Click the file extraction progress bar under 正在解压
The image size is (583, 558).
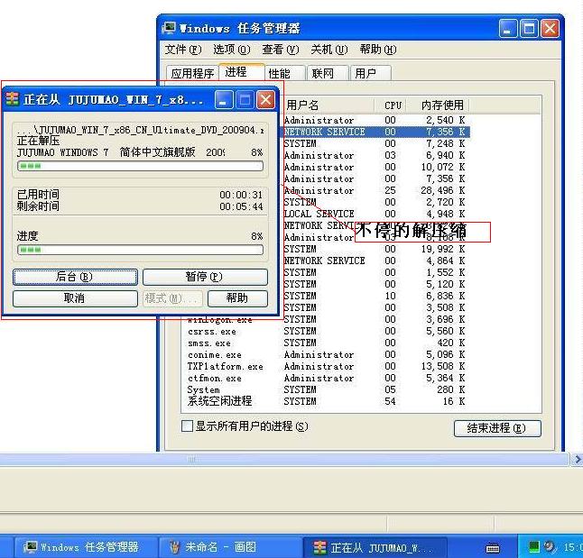click(140, 166)
